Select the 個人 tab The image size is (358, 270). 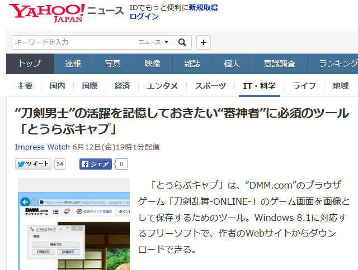click(x=232, y=64)
